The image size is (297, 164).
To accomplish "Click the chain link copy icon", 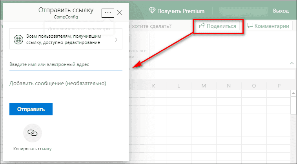I will coord(33,133).
